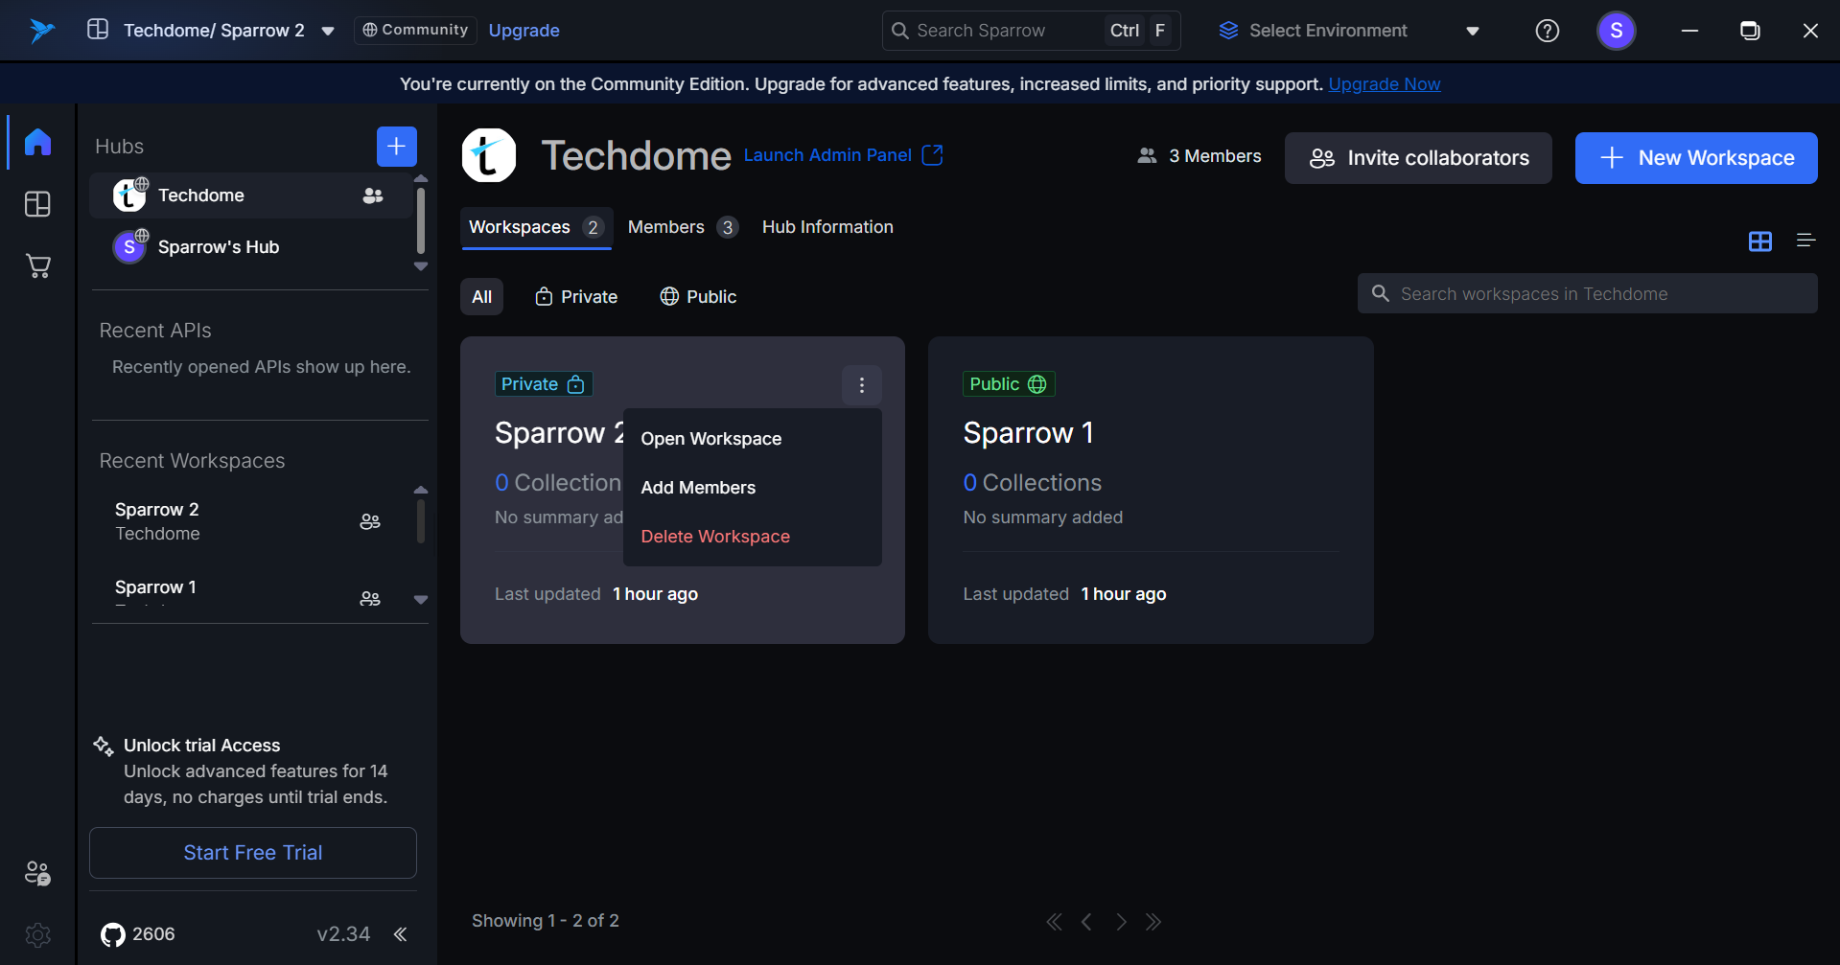Collapse the sidebar with double chevron icon
This screenshot has height=965, width=1840.
coord(401,934)
